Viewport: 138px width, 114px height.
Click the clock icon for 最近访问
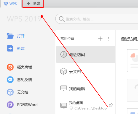point(64,54)
